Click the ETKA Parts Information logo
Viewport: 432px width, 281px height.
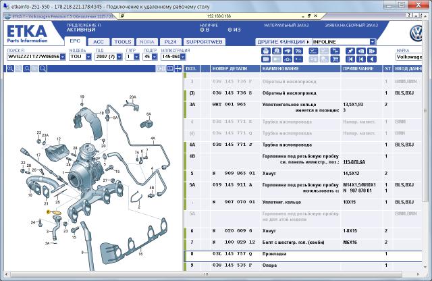click(27, 34)
